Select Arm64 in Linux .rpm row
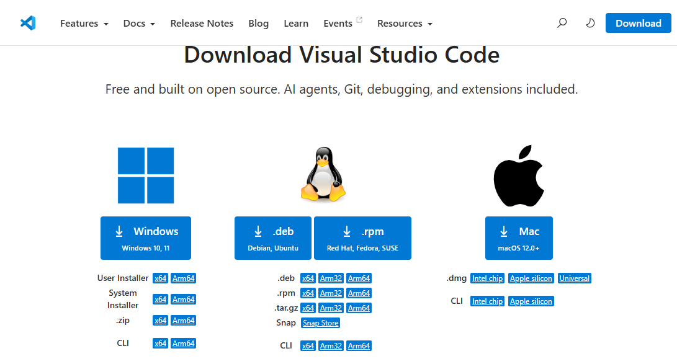Image resolution: width=677 pixels, height=364 pixels. click(359, 293)
